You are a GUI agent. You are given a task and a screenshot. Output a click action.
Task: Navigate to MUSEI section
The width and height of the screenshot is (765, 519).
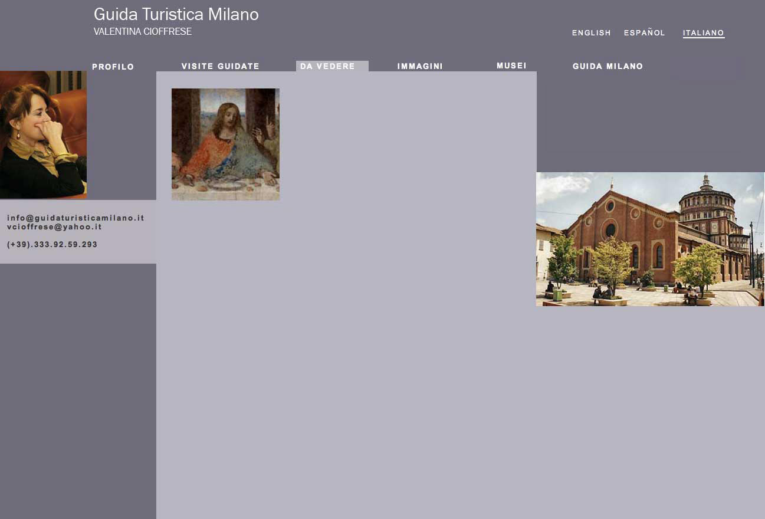click(x=511, y=65)
